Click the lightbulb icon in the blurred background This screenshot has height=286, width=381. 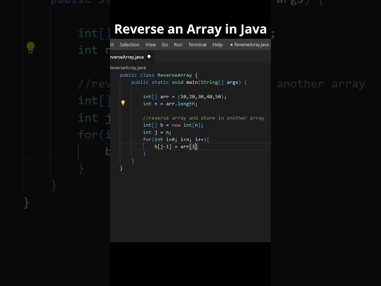[x=30, y=48]
